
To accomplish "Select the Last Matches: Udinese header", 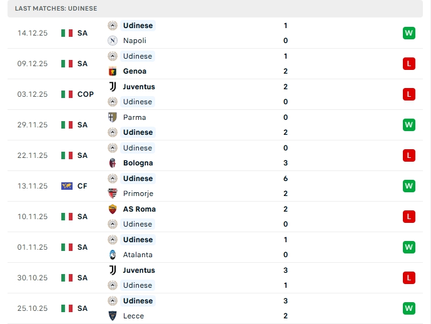I will pyautogui.click(x=56, y=8).
